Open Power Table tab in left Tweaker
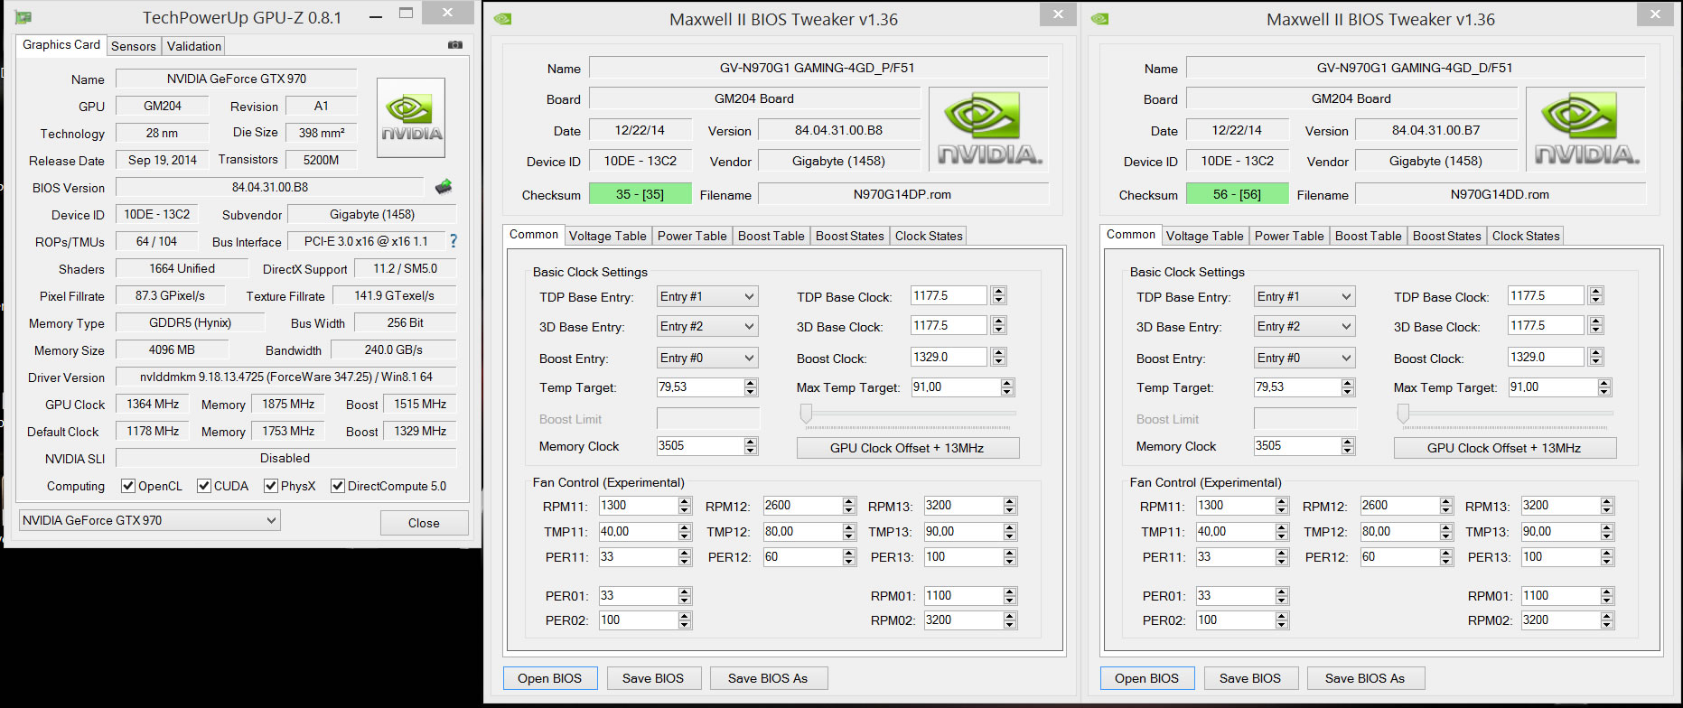 692,236
